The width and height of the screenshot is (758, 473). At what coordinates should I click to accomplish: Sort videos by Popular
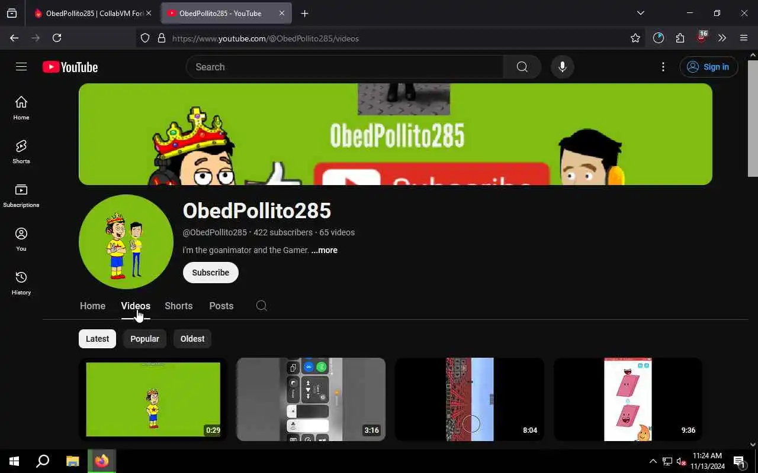(x=144, y=339)
